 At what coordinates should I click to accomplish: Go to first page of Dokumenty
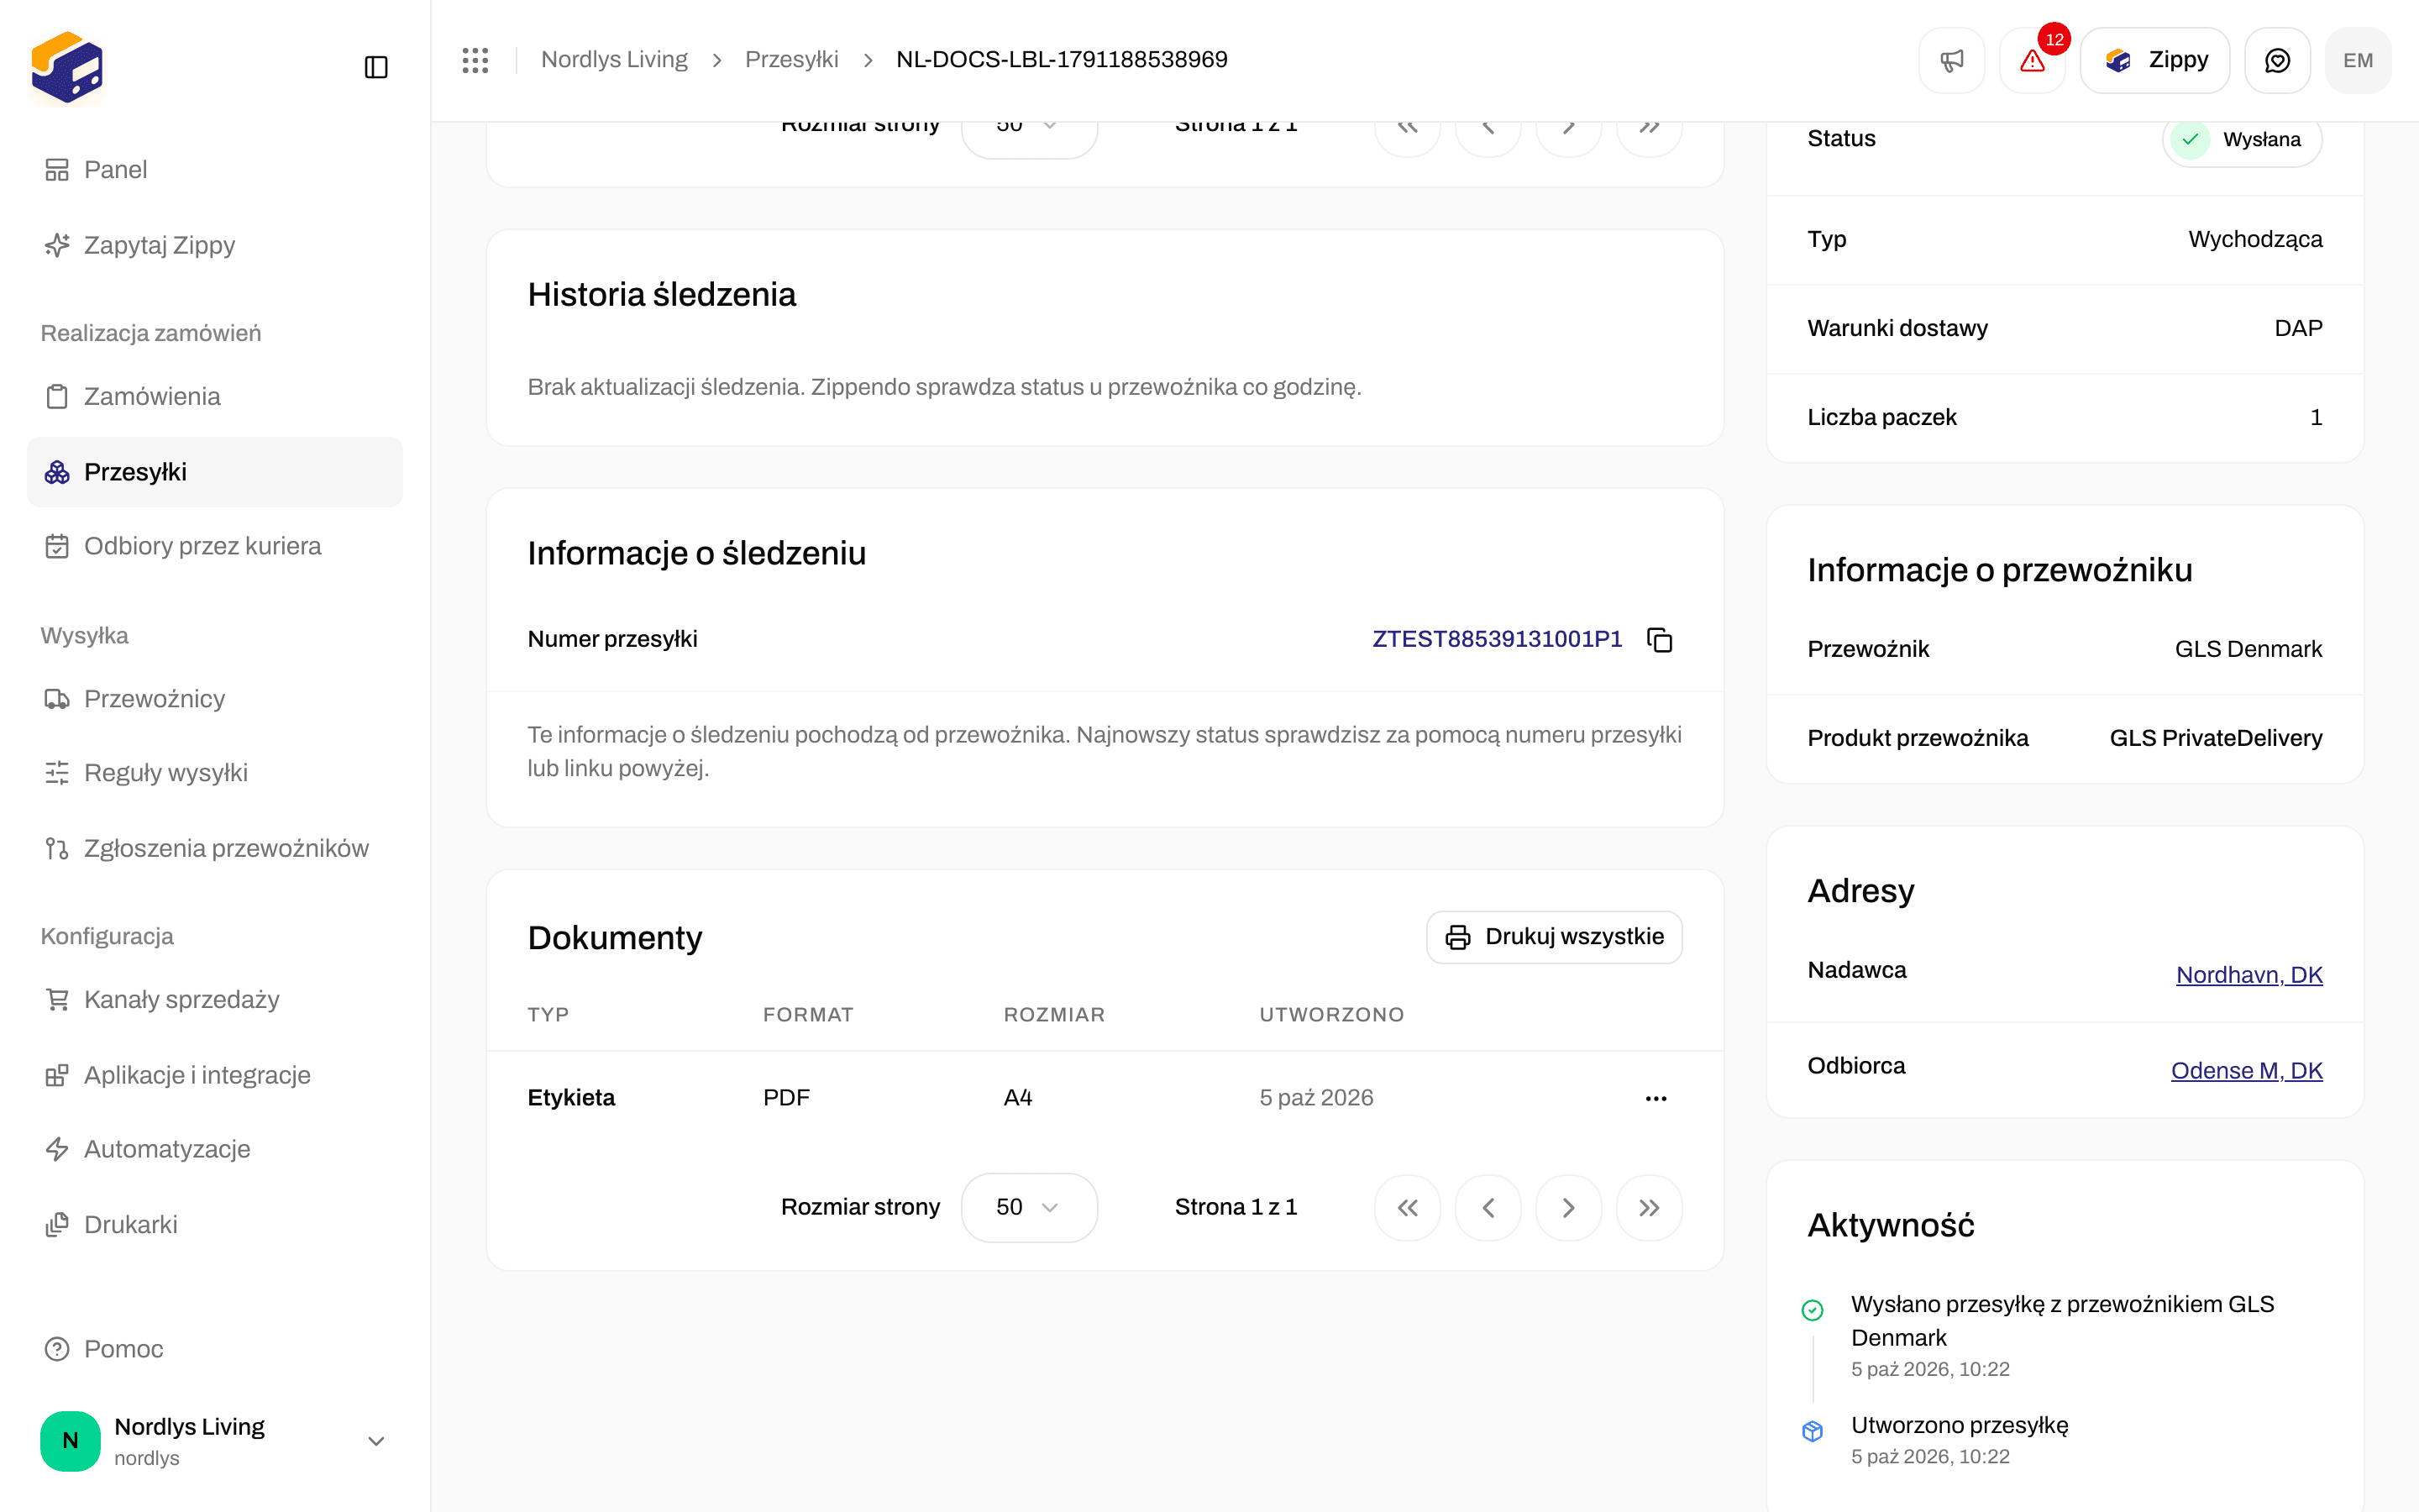[1408, 1208]
